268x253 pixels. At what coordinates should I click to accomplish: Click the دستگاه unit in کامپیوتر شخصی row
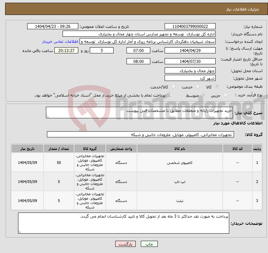[121, 163]
